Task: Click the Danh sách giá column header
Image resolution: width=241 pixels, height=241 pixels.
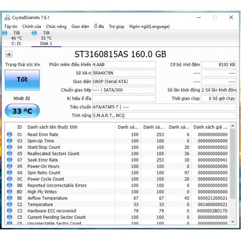Action: pyautogui.click(x=210, y=127)
